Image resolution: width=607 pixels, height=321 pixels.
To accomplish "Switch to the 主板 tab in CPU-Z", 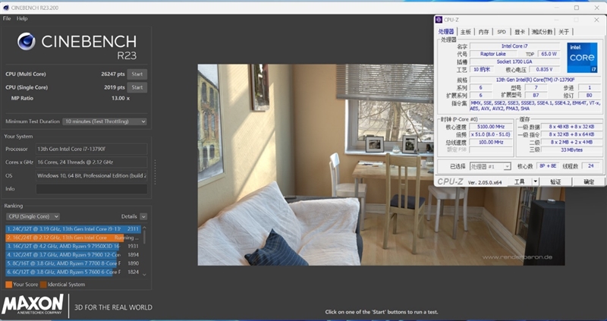I will pyautogui.click(x=466, y=32).
